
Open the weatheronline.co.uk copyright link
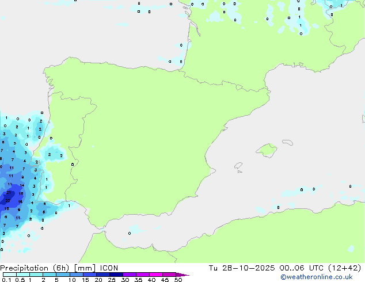point(317,277)
